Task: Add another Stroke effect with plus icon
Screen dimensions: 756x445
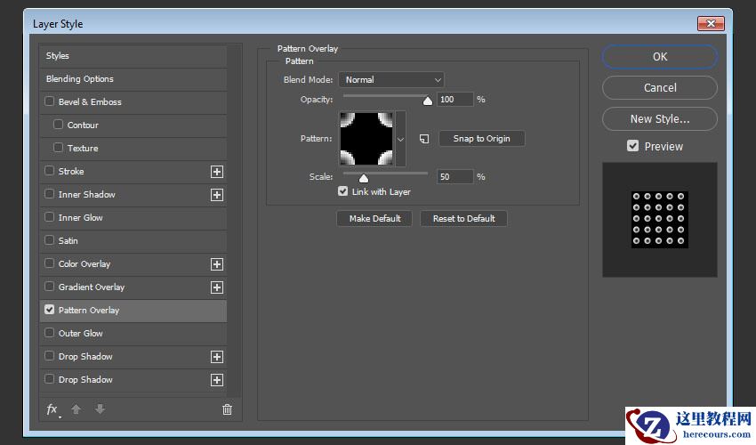Action: [x=217, y=172]
